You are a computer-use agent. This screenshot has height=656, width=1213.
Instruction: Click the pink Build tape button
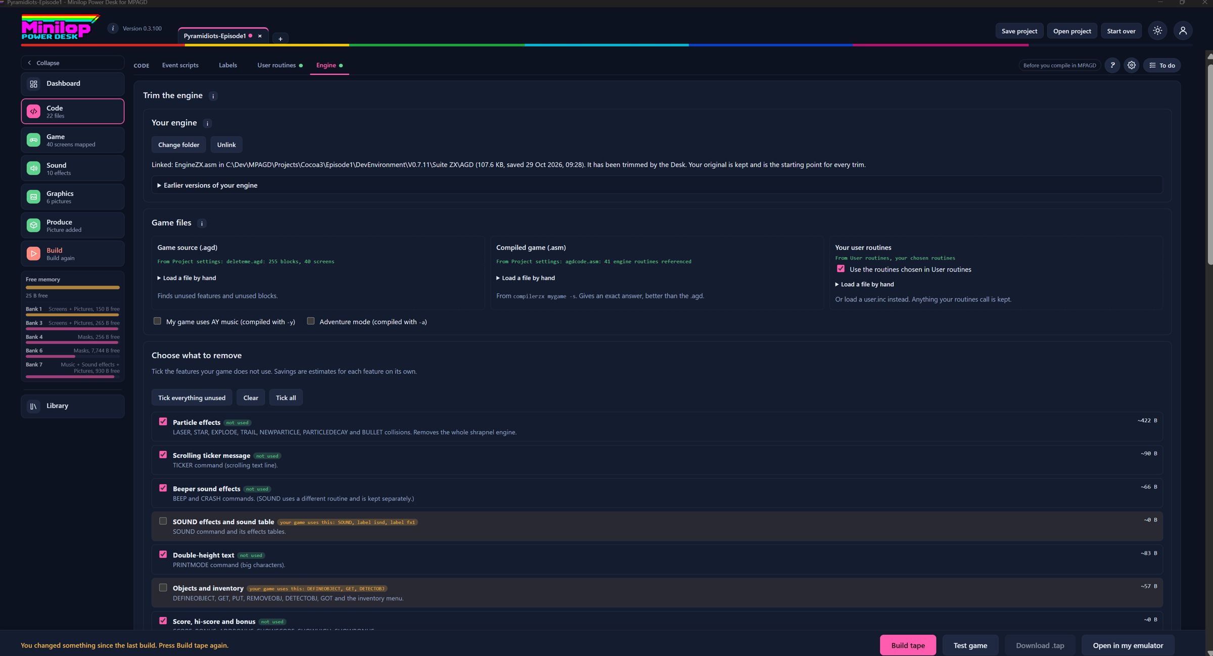coord(908,645)
